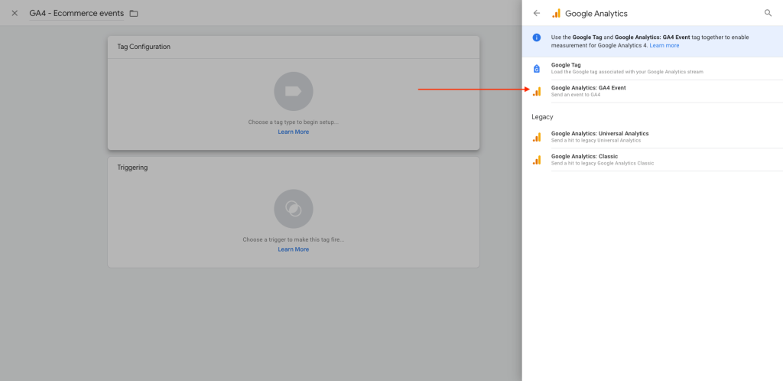This screenshot has height=381, width=783.
Task: Close the tag editor with the X
Action: pos(15,14)
